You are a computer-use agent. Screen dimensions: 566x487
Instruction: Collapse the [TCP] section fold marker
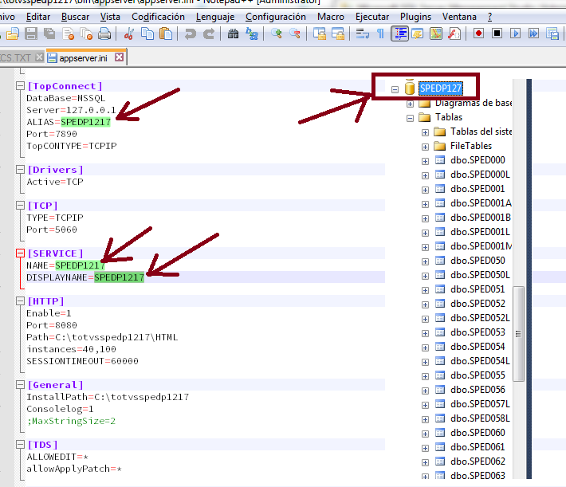[20, 206]
